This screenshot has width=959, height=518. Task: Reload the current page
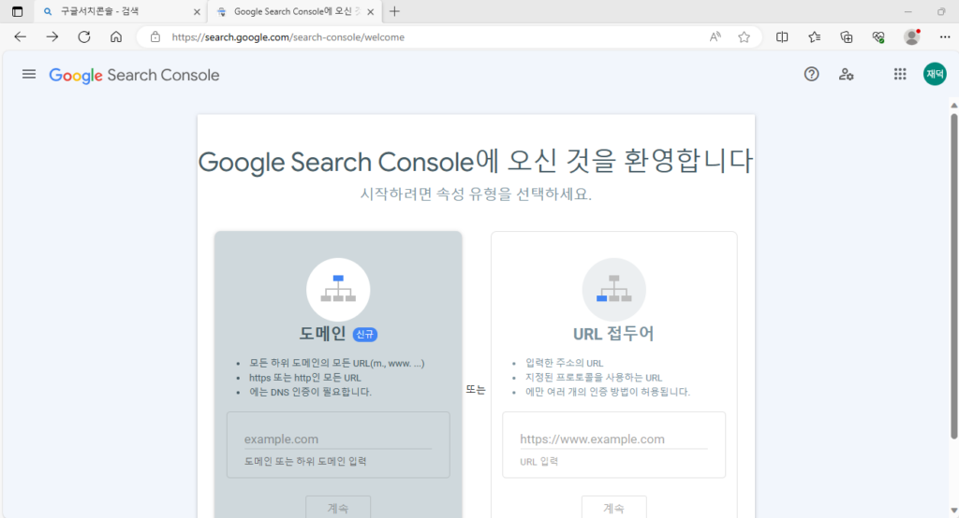pos(84,36)
